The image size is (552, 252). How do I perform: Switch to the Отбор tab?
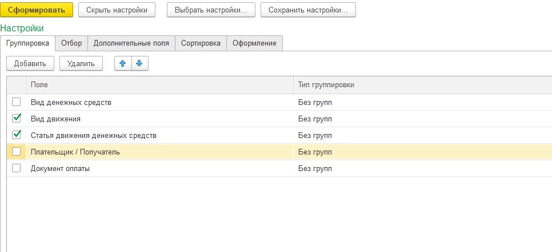click(x=71, y=43)
